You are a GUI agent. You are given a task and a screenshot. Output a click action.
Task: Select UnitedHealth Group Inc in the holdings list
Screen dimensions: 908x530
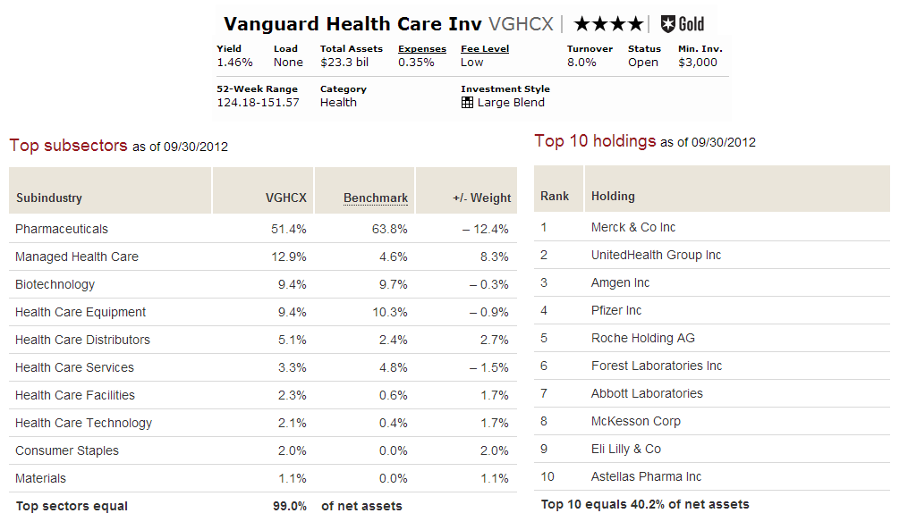(x=656, y=255)
